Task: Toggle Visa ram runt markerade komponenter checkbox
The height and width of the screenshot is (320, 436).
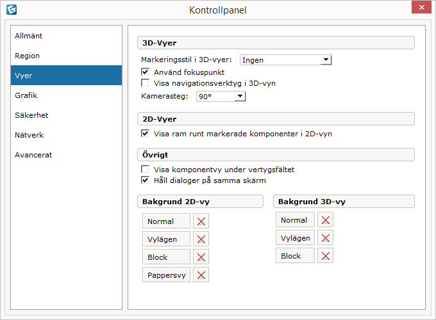Action: click(x=145, y=134)
